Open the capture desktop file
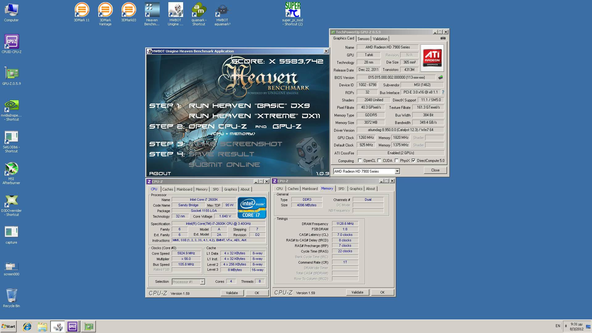 [11, 235]
